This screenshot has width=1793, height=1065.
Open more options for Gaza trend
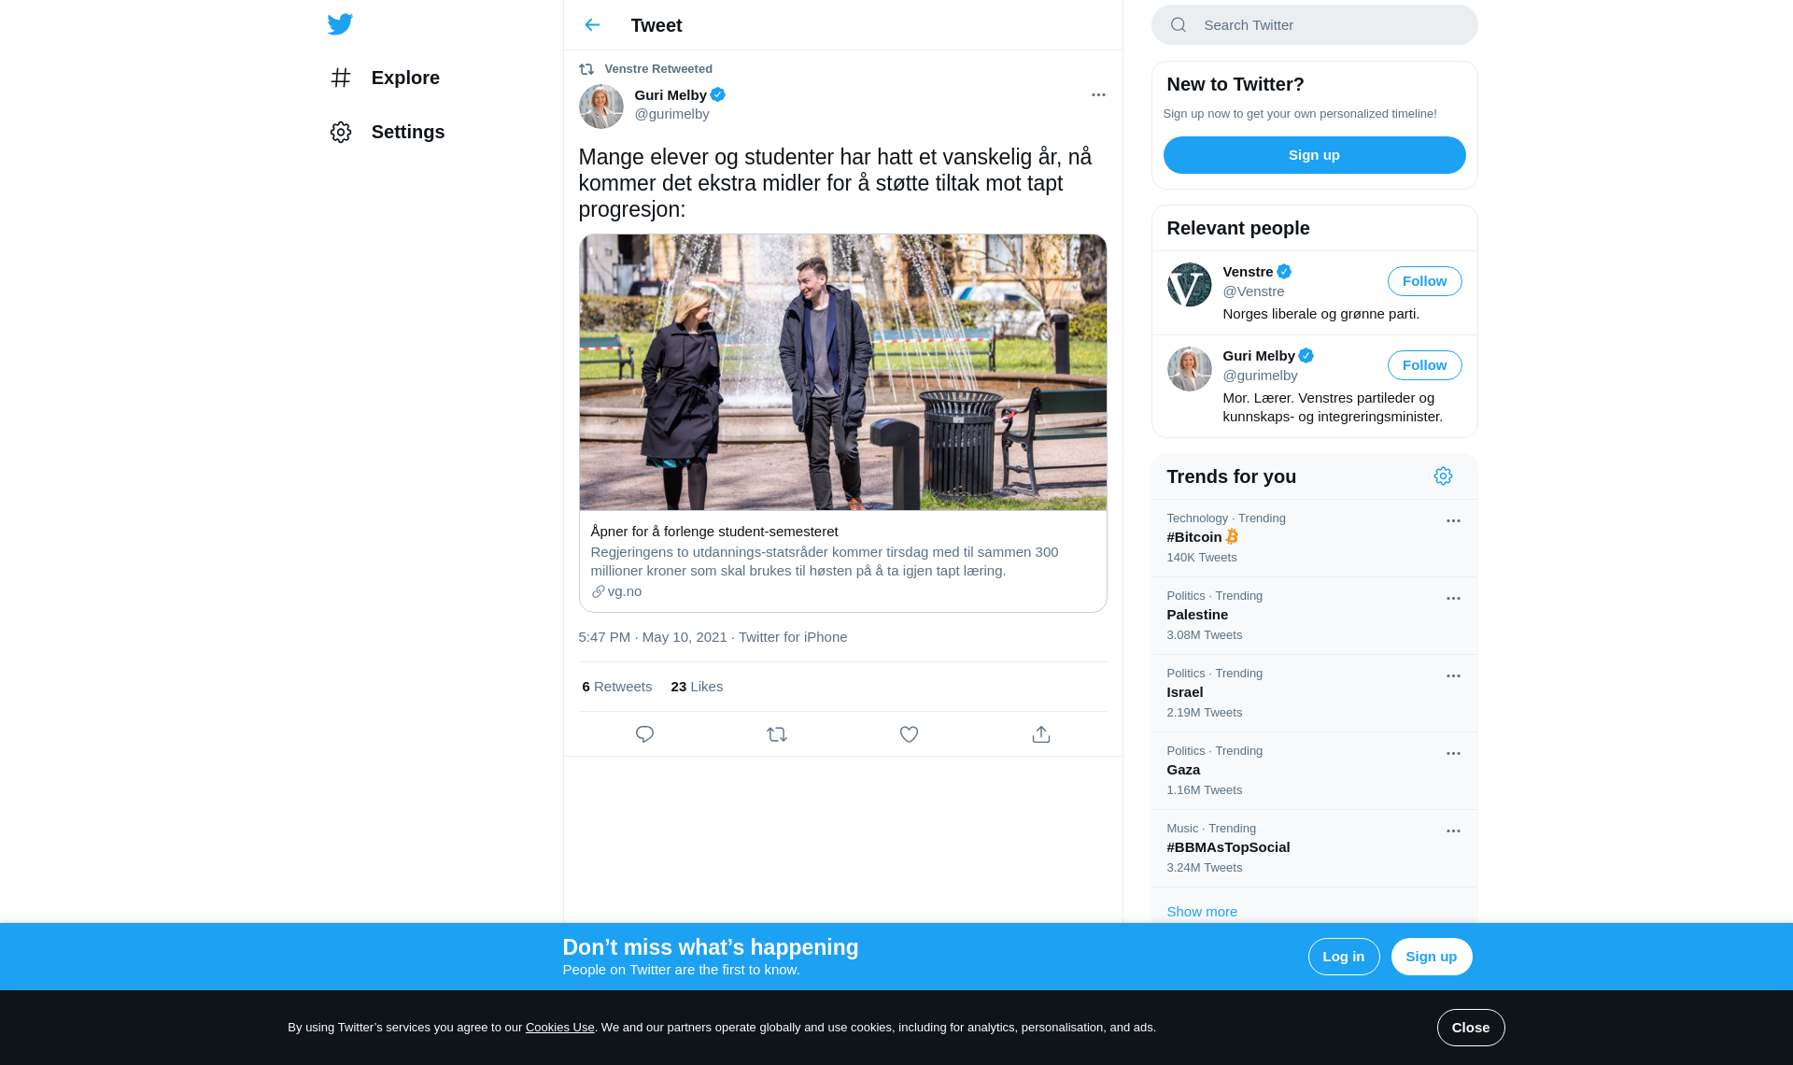[1453, 754]
